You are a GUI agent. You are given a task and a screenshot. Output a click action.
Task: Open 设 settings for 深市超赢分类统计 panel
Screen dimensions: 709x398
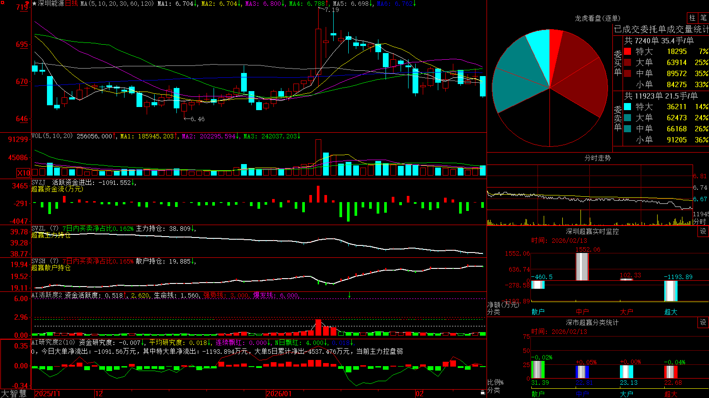703,322
